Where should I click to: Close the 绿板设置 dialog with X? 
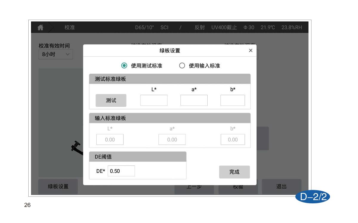(251, 50)
